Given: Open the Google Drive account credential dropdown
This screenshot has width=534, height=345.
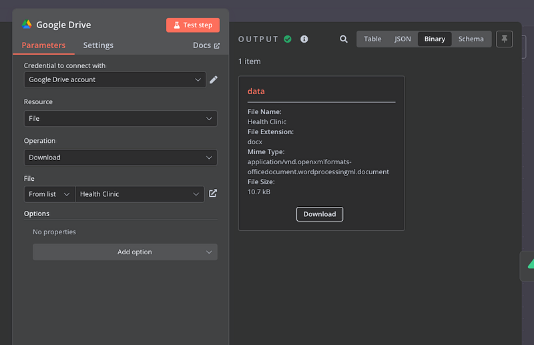Looking at the screenshot, I should (x=115, y=79).
